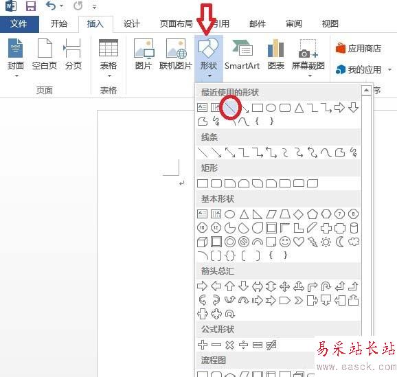This screenshot has height=377, width=397.
Task: Select the left-right arrow in 箭头总汇
Action: 258,286
